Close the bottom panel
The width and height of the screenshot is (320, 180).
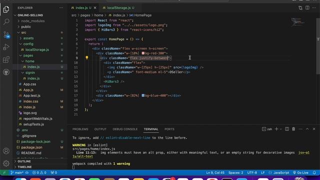tap(314, 129)
